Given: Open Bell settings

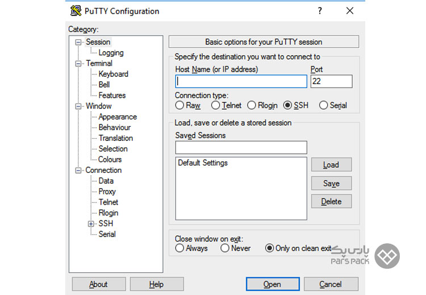Looking at the screenshot, I should click(x=104, y=85).
